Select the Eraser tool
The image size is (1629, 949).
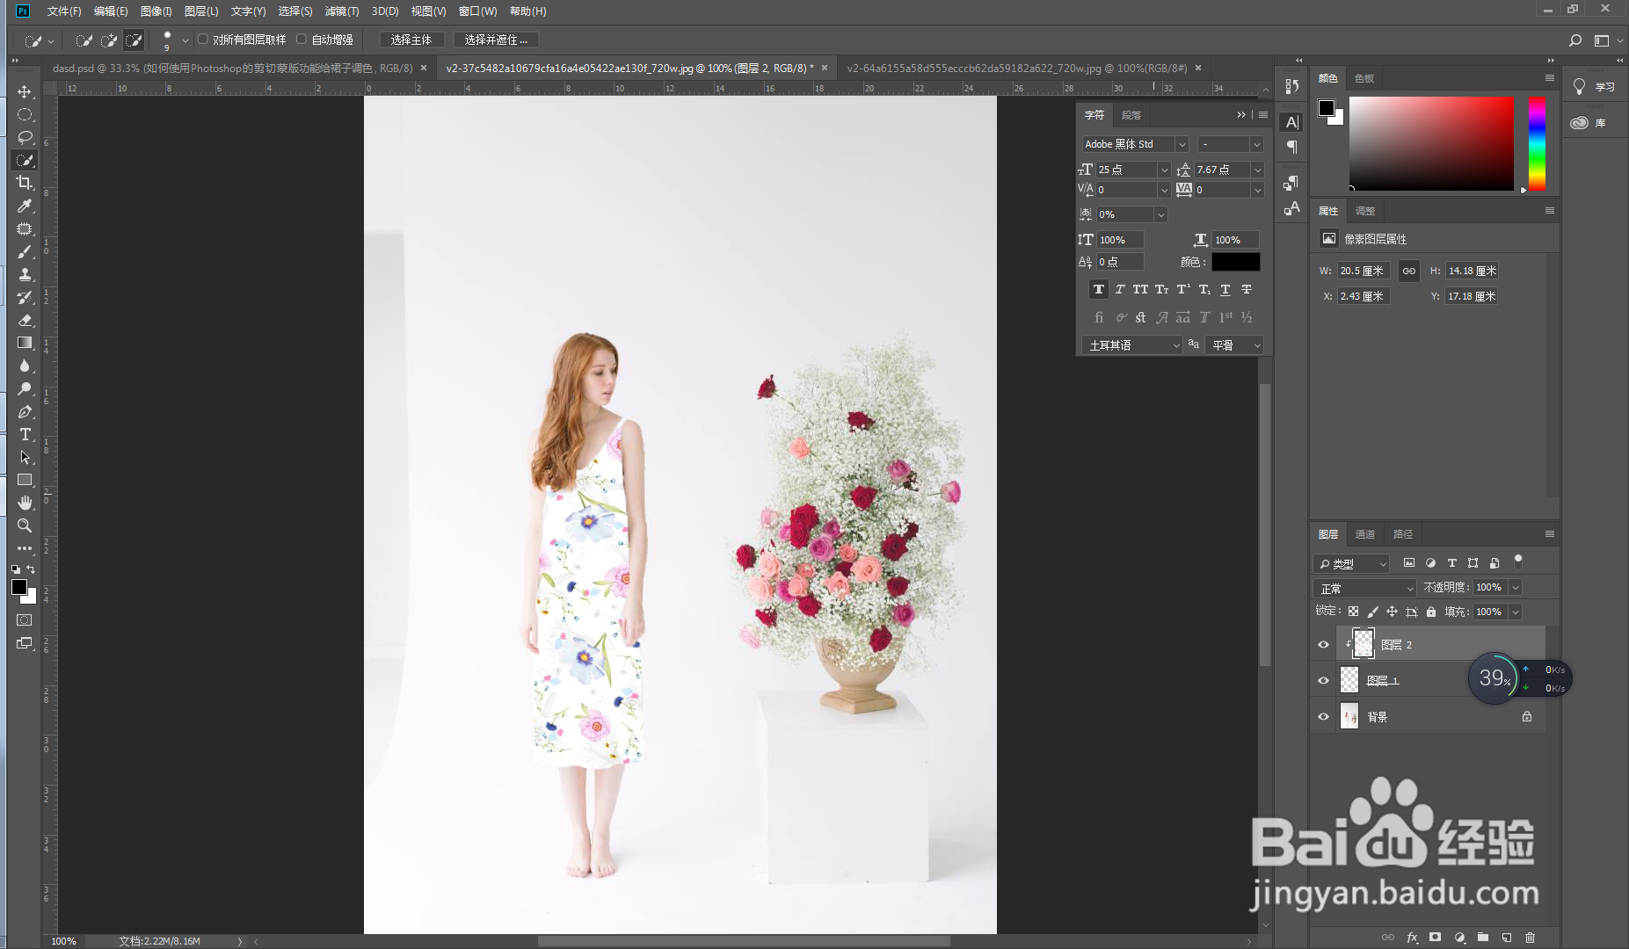click(x=25, y=320)
